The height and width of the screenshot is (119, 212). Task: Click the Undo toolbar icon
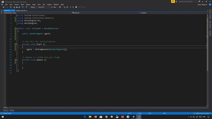point(23,7)
